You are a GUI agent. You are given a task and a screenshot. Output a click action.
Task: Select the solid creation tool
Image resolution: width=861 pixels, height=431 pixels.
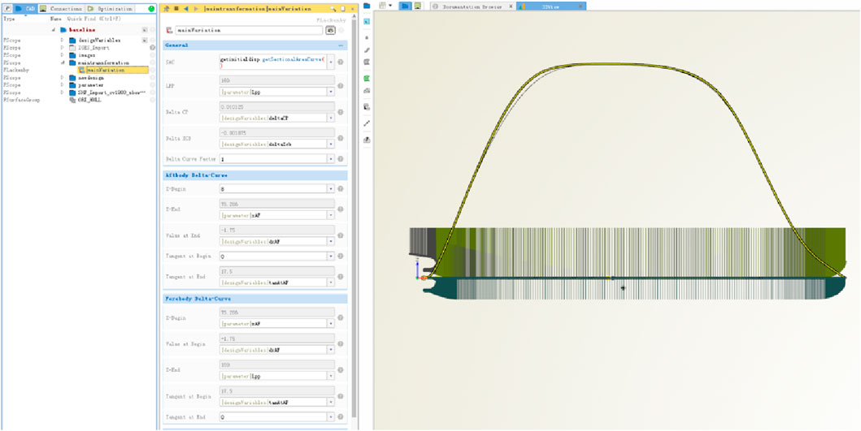pyautogui.click(x=367, y=90)
